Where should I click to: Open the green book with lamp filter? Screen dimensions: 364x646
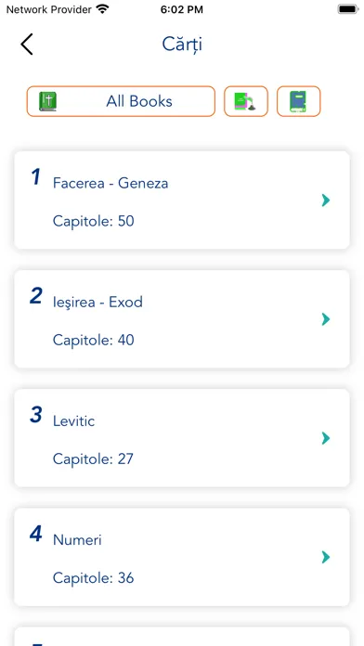point(246,101)
